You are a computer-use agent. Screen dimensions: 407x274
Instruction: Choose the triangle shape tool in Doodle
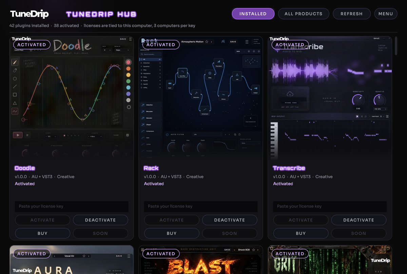[15, 103]
